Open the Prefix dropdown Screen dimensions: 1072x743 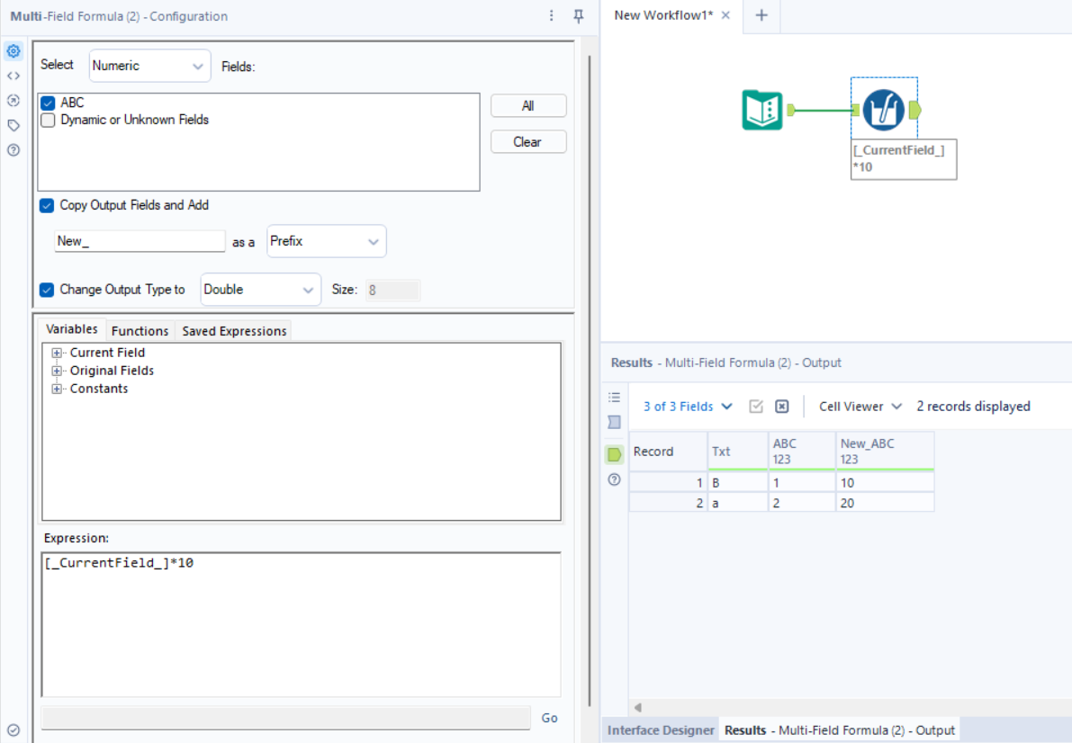point(326,241)
